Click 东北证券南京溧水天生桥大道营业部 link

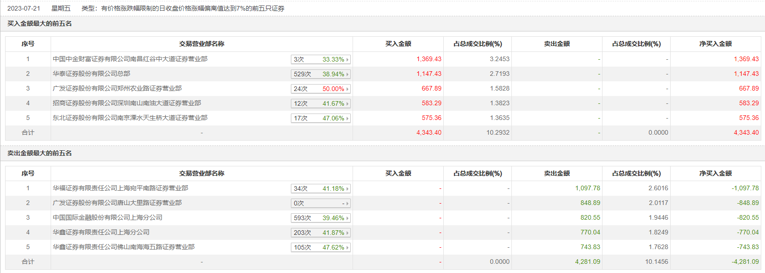point(130,118)
